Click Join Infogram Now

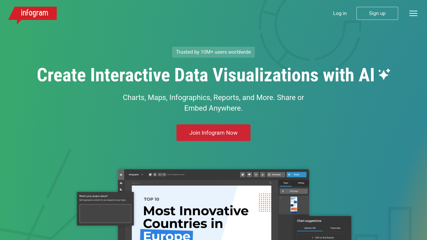pos(213,133)
